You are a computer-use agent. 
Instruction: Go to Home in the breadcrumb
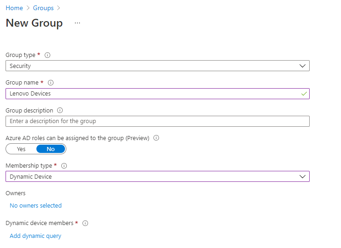coord(14,8)
